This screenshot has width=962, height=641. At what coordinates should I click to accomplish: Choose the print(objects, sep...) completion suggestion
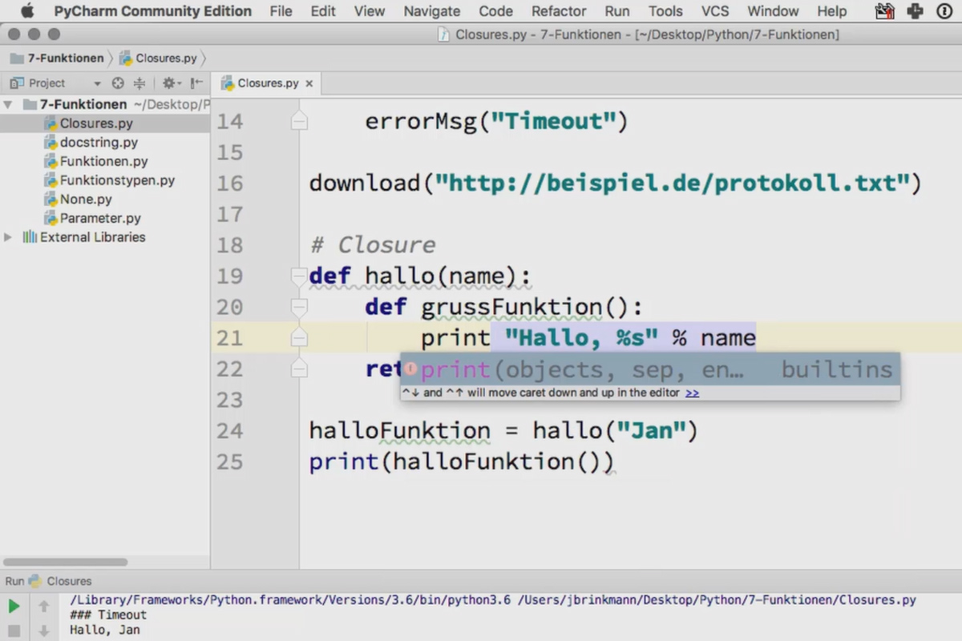coord(650,369)
